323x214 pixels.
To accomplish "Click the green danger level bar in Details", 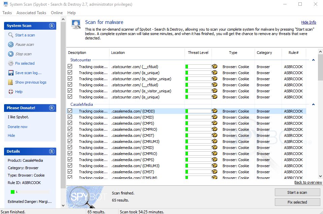I will (12, 192).
